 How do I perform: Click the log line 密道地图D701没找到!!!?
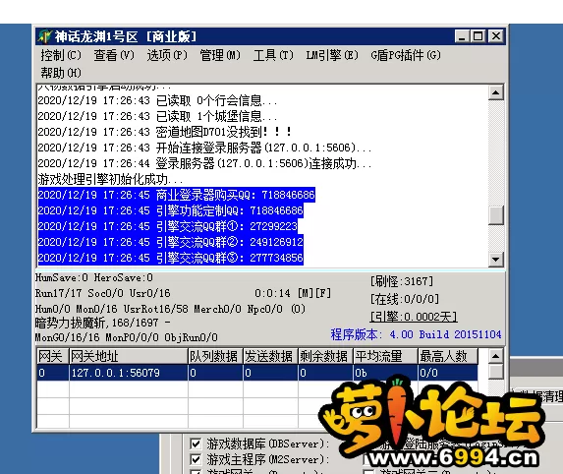click(x=165, y=132)
